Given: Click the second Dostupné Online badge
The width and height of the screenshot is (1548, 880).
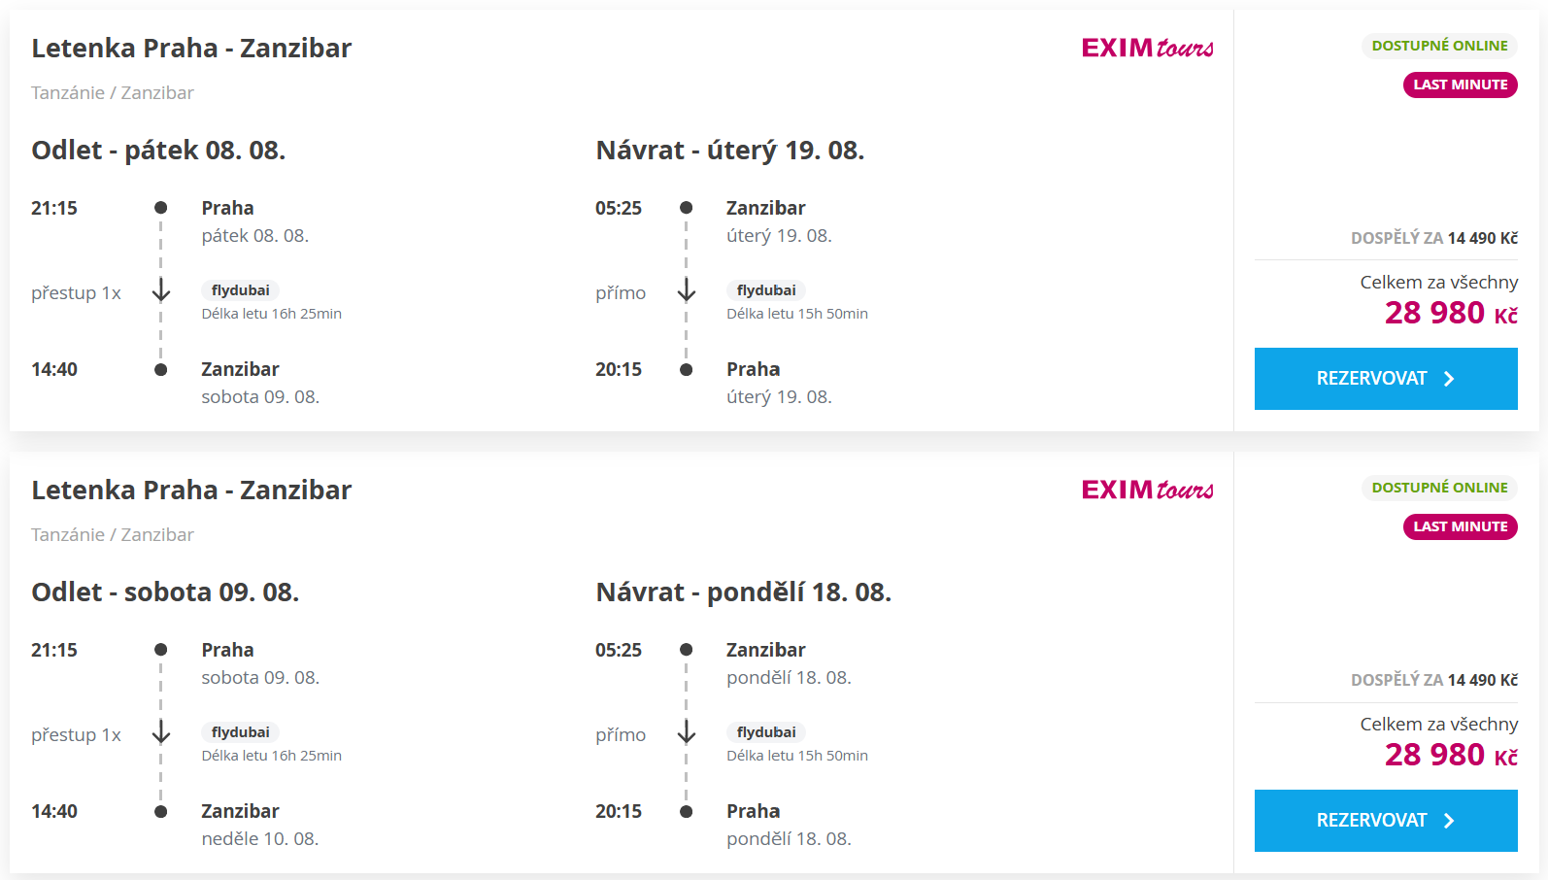Looking at the screenshot, I should point(1439,488).
